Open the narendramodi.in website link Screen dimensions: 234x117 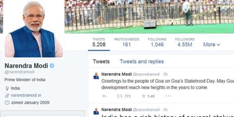coord(26,95)
